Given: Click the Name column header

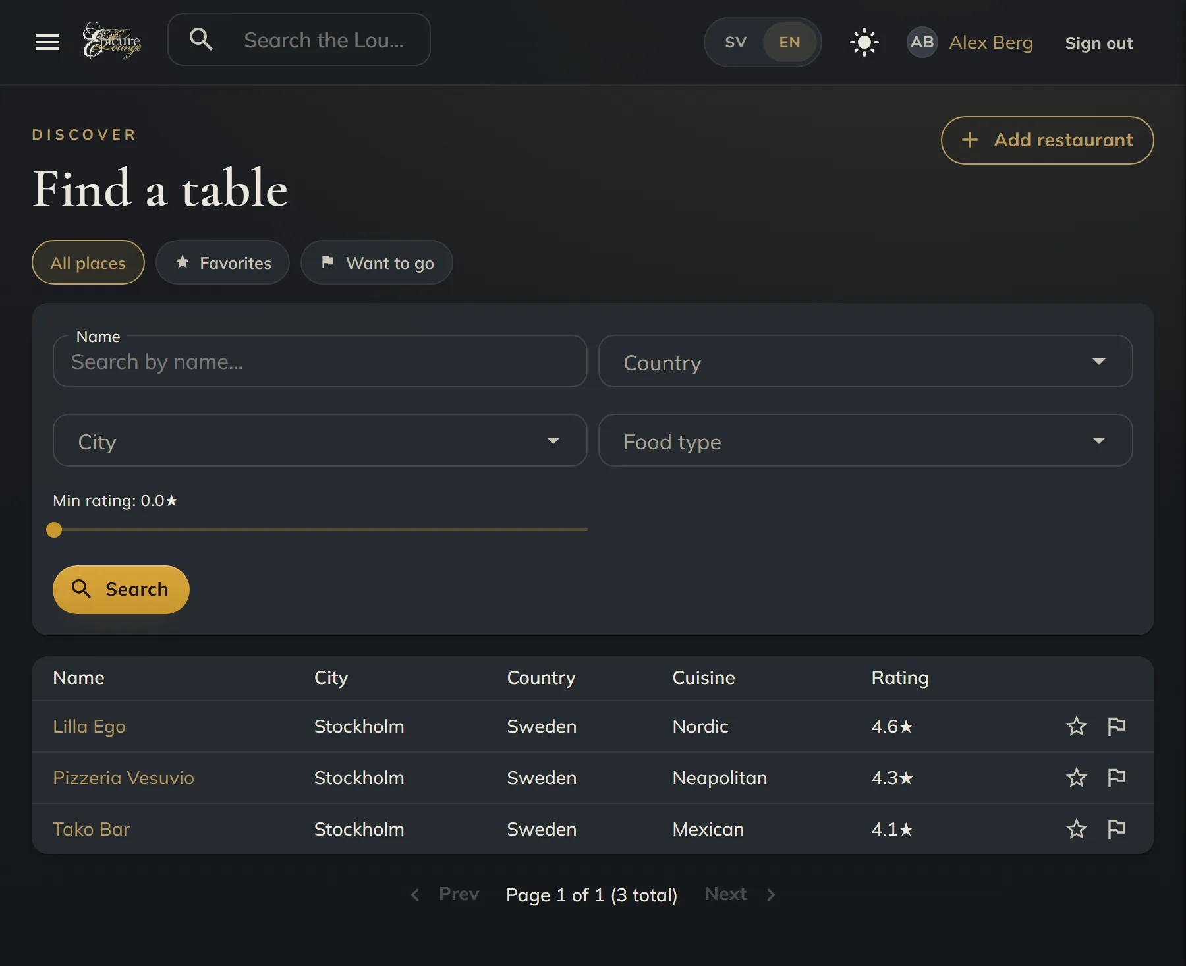Looking at the screenshot, I should coord(78,677).
